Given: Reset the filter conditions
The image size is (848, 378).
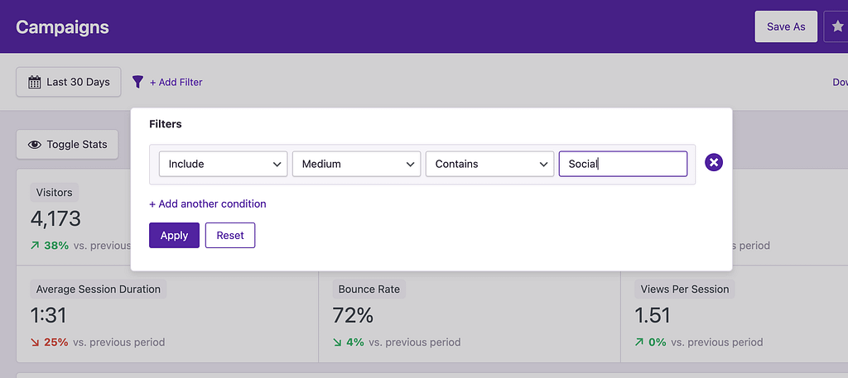Looking at the screenshot, I should [x=230, y=235].
